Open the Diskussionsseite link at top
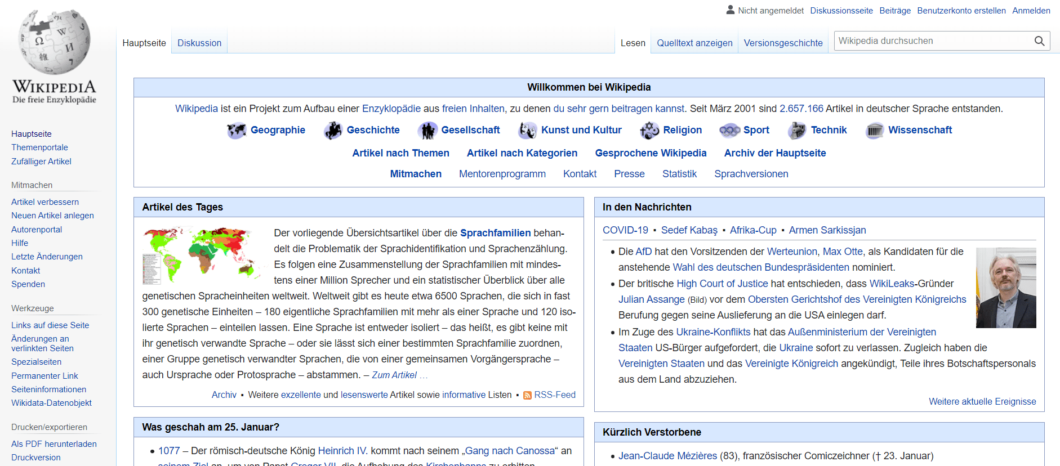The height and width of the screenshot is (466, 1060). pyautogui.click(x=841, y=11)
